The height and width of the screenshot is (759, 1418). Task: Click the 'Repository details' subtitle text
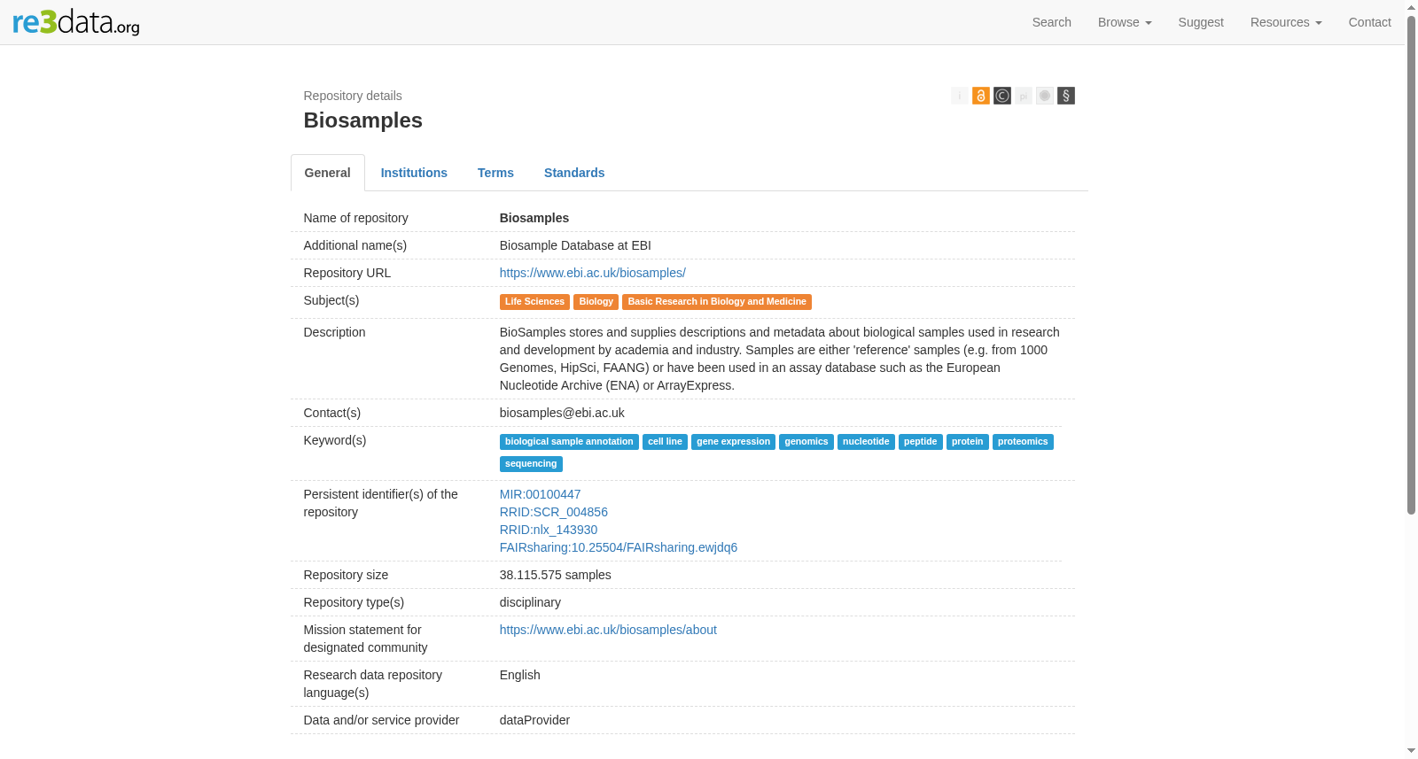point(353,96)
